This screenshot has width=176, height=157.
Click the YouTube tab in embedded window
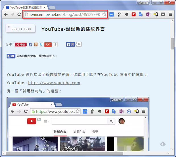(32, 104)
